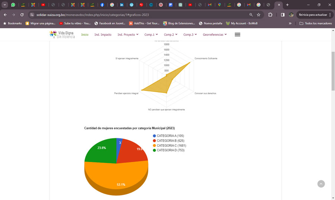Screen dimensions: 335x200
Task: Bookmark this page with the star icon
Action: click(x=258, y=15)
